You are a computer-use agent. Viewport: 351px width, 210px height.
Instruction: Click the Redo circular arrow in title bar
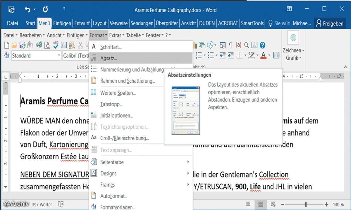45,10
